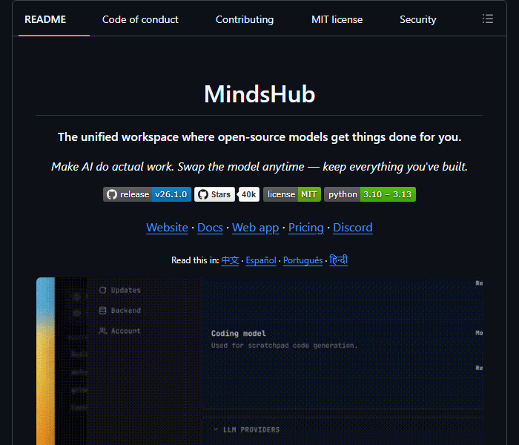Click 'Used for scratchpad code generation.' text
Viewport: 519px width, 445px height.
click(284, 346)
